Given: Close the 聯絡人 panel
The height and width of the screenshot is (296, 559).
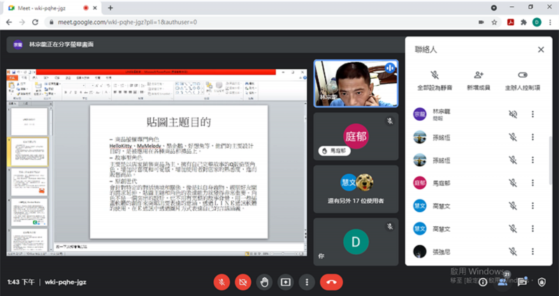Looking at the screenshot, I should click(x=540, y=50).
